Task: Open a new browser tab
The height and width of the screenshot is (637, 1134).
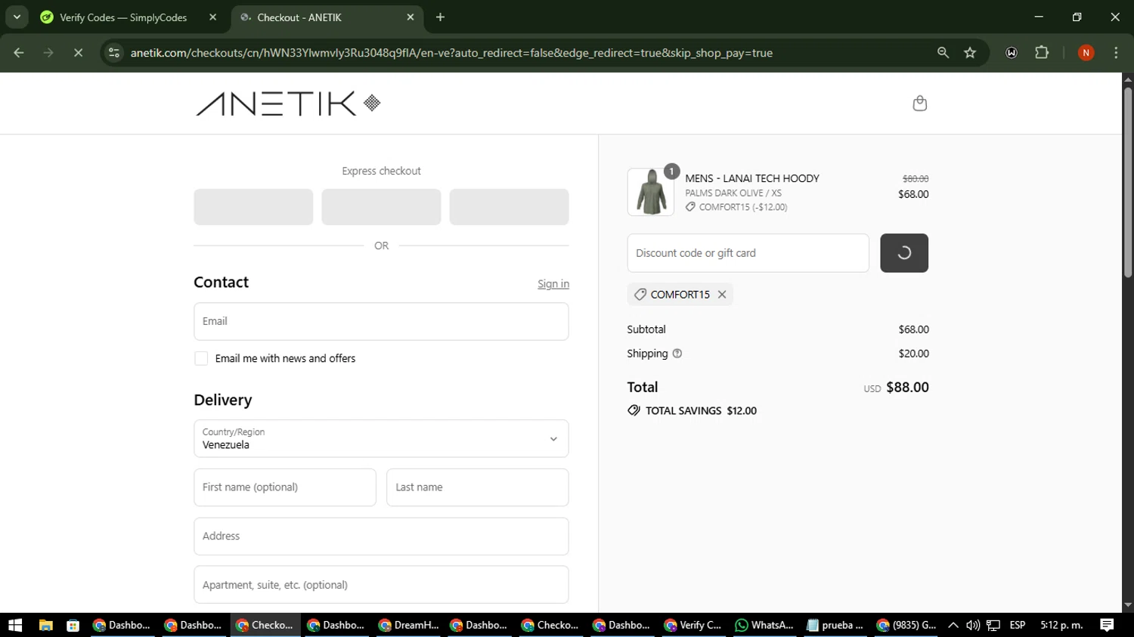Action: 440,17
